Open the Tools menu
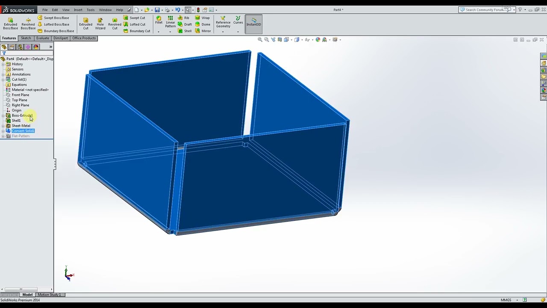This screenshot has width=547, height=308. coord(91,10)
